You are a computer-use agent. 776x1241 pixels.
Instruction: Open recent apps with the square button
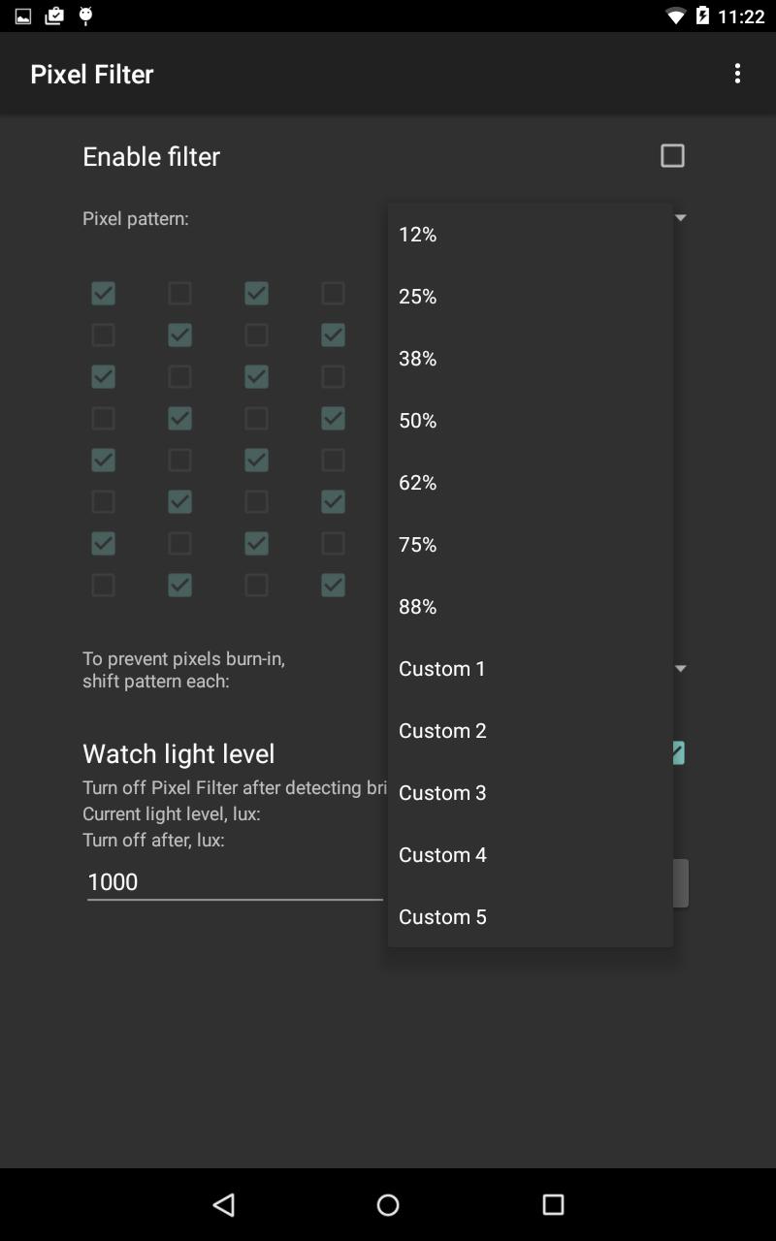pyautogui.click(x=552, y=1204)
